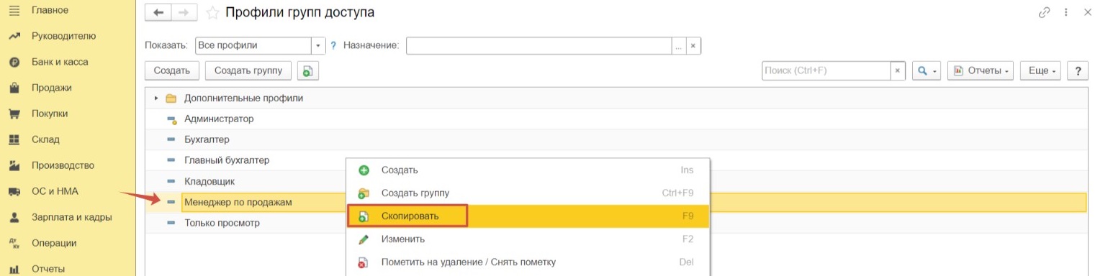Open the Продажи section

(52, 88)
